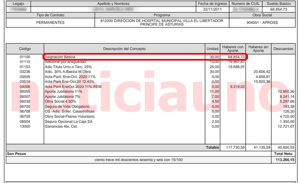Select the 'Asignación Basica' concept text
Screen dimensions: 301x183
click(x=60, y=57)
